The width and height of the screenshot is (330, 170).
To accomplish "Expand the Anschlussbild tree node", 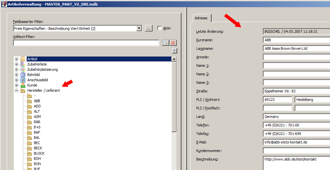I will [16, 80].
